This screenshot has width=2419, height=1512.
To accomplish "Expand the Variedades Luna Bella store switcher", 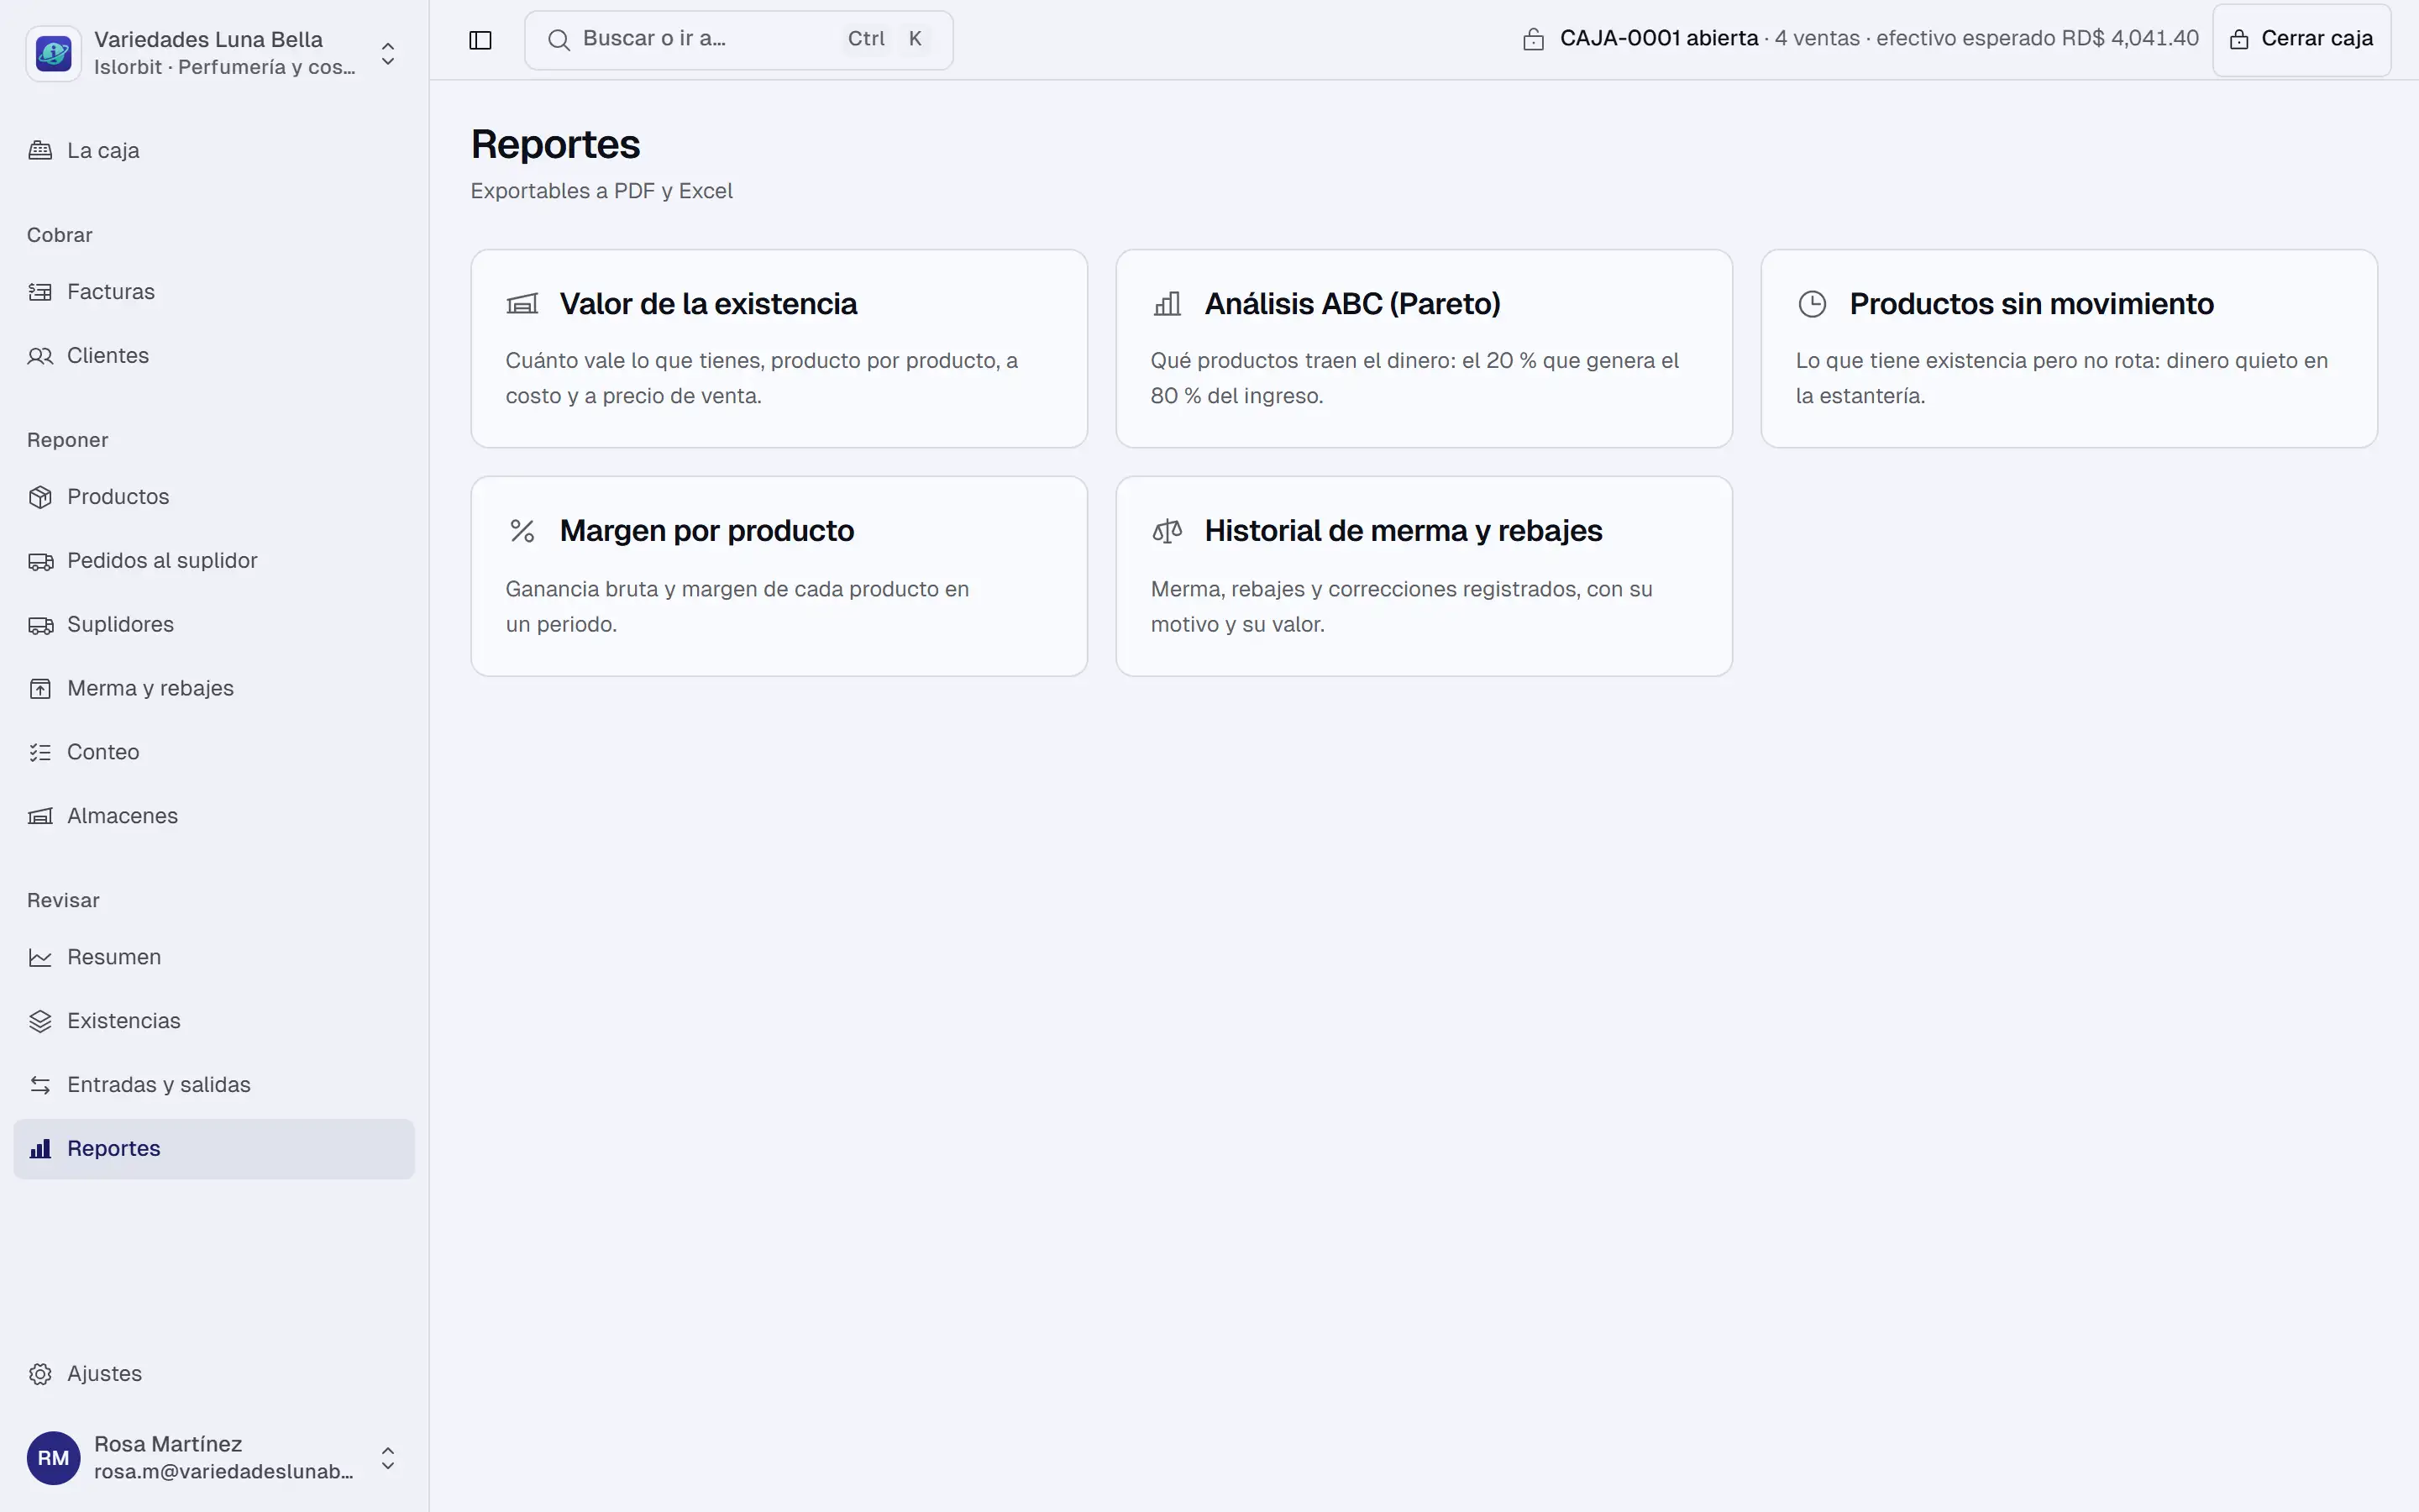I will pos(388,54).
